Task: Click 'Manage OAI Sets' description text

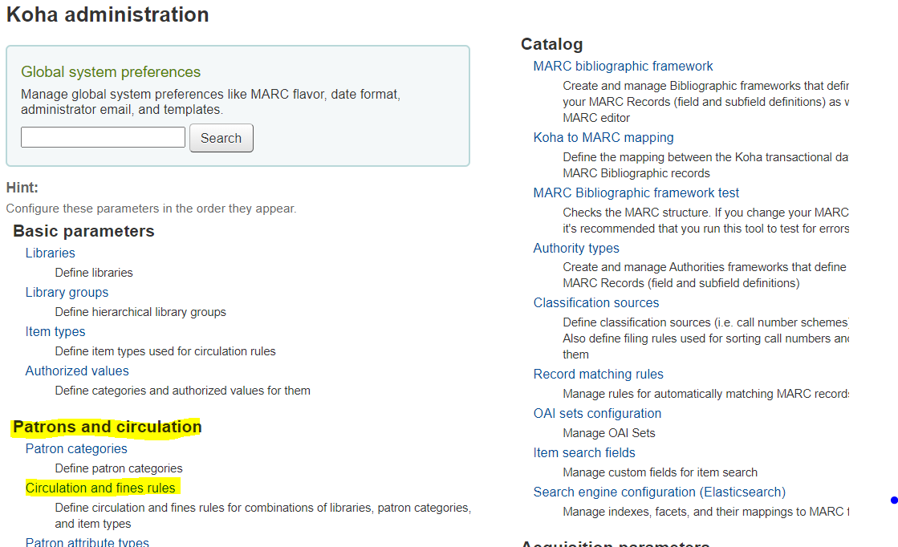Action: (x=609, y=433)
